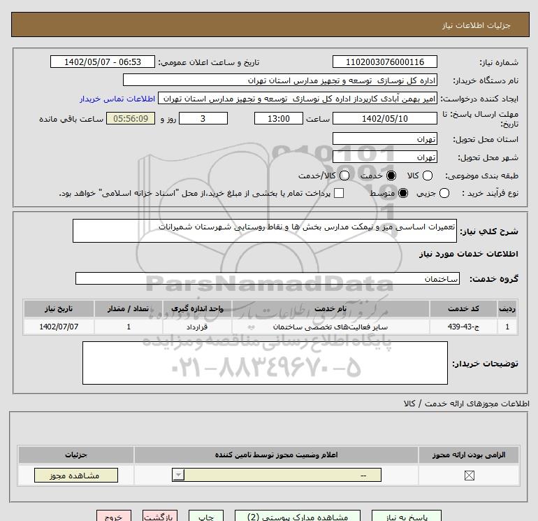Click the buyer notes text area
Screen dimensions: 538x521
point(265,363)
